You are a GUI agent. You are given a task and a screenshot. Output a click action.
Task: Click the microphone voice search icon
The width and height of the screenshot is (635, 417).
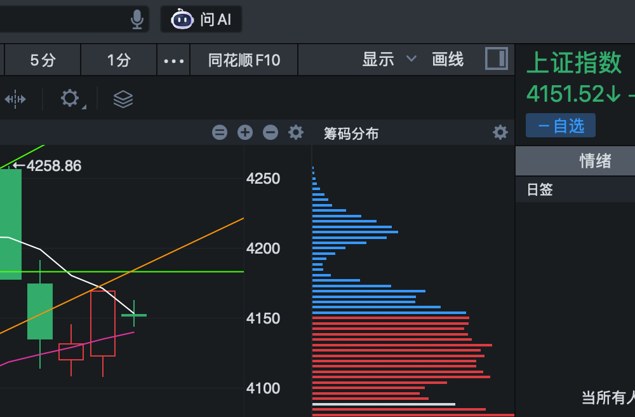click(137, 19)
